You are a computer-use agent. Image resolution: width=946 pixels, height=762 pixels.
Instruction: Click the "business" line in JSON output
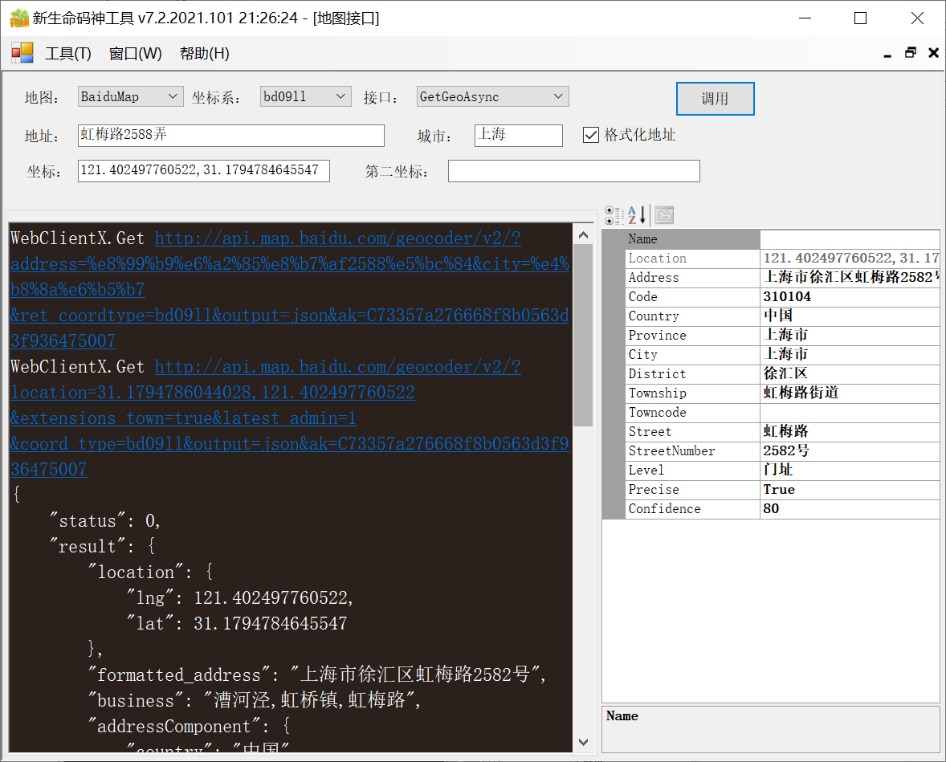pos(254,700)
